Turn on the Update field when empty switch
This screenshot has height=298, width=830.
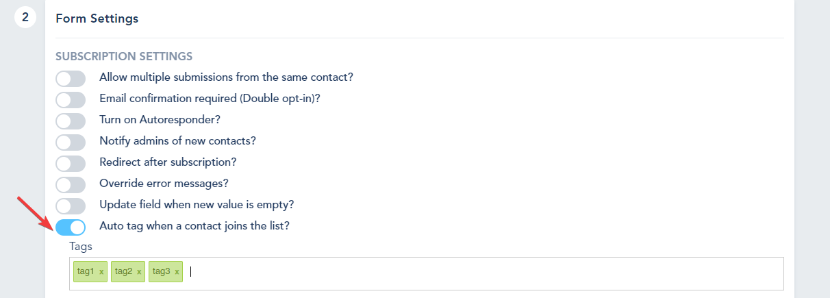coord(71,206)
